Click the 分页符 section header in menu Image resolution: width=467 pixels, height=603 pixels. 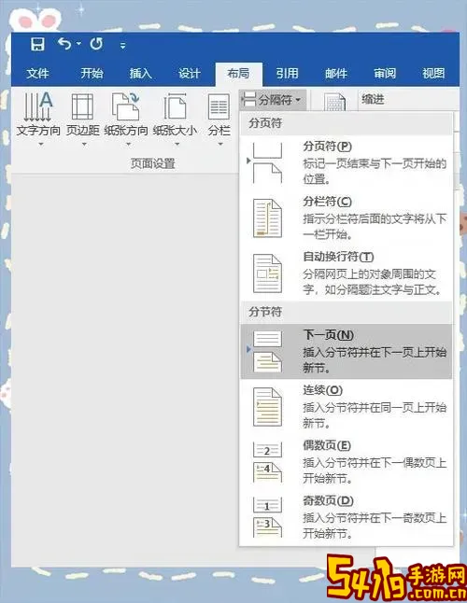[x=347, y=123]
